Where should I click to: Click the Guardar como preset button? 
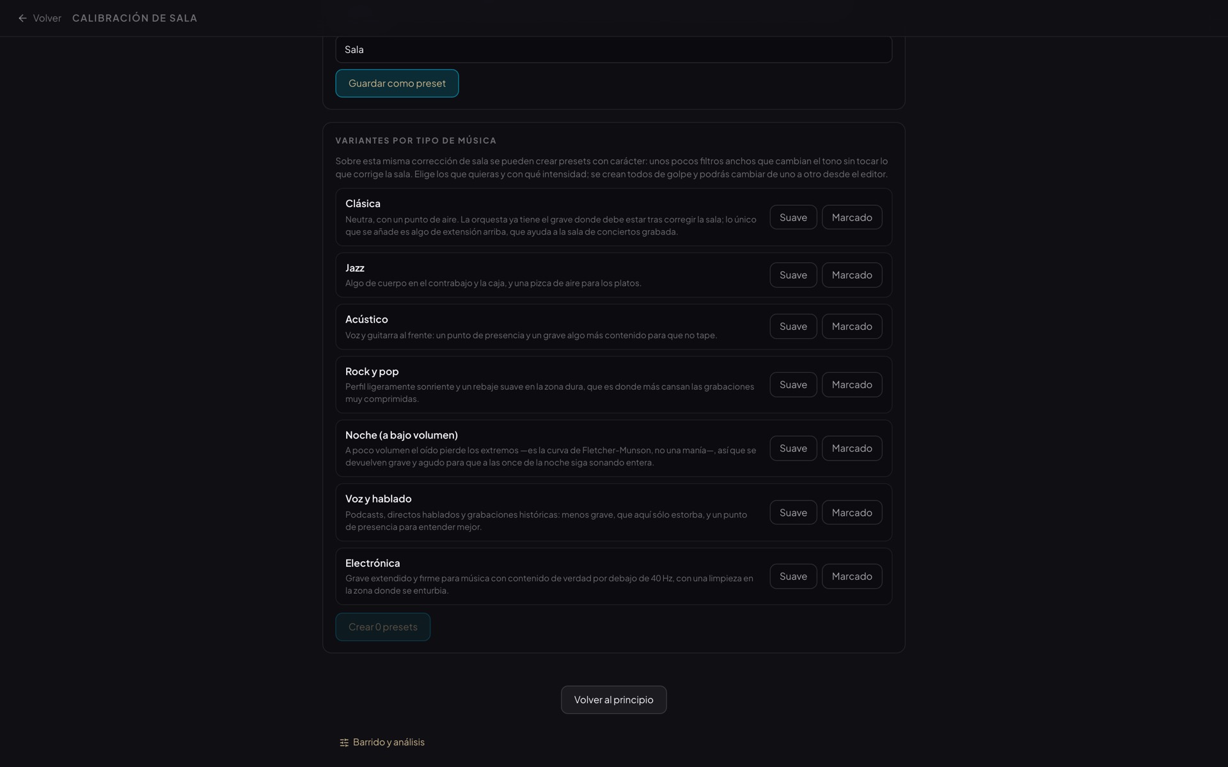397,83
